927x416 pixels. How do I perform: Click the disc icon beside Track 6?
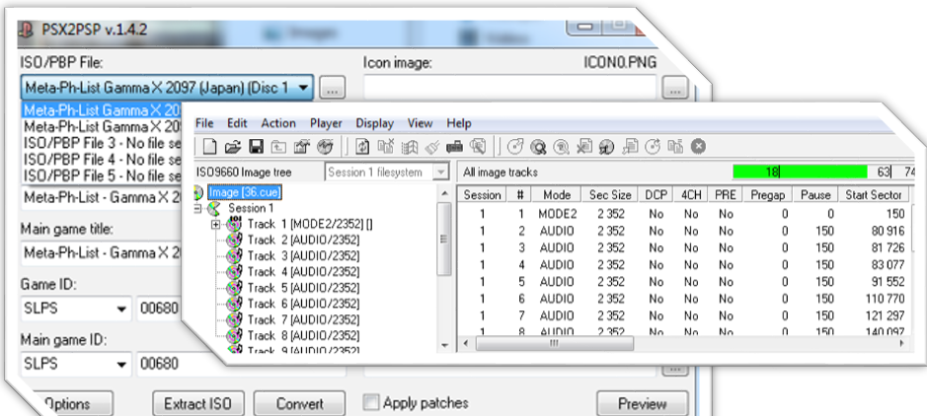tap(235, 304)
